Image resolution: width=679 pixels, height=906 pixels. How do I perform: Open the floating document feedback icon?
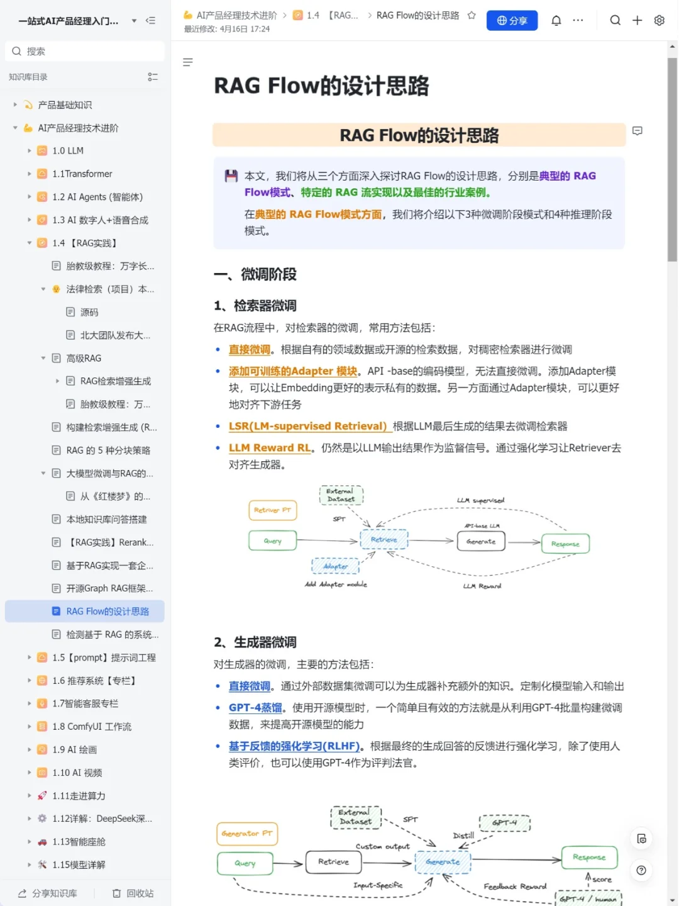tap(641, 839)
